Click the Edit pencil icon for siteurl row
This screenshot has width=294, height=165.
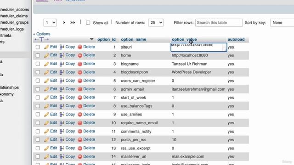46,47
